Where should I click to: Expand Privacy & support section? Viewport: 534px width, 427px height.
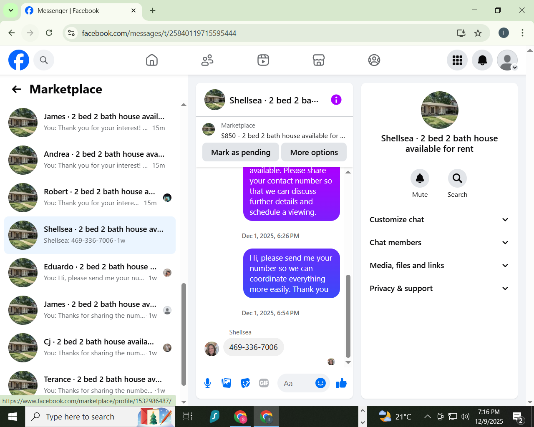(439, 289)
